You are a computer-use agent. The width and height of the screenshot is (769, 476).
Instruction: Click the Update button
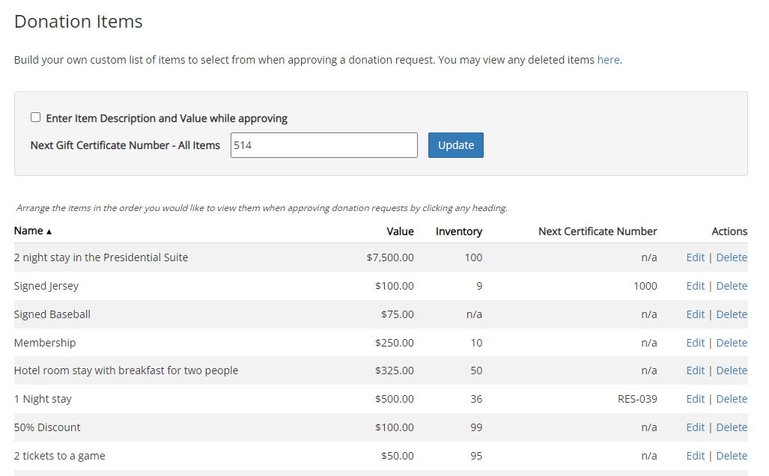455,144
